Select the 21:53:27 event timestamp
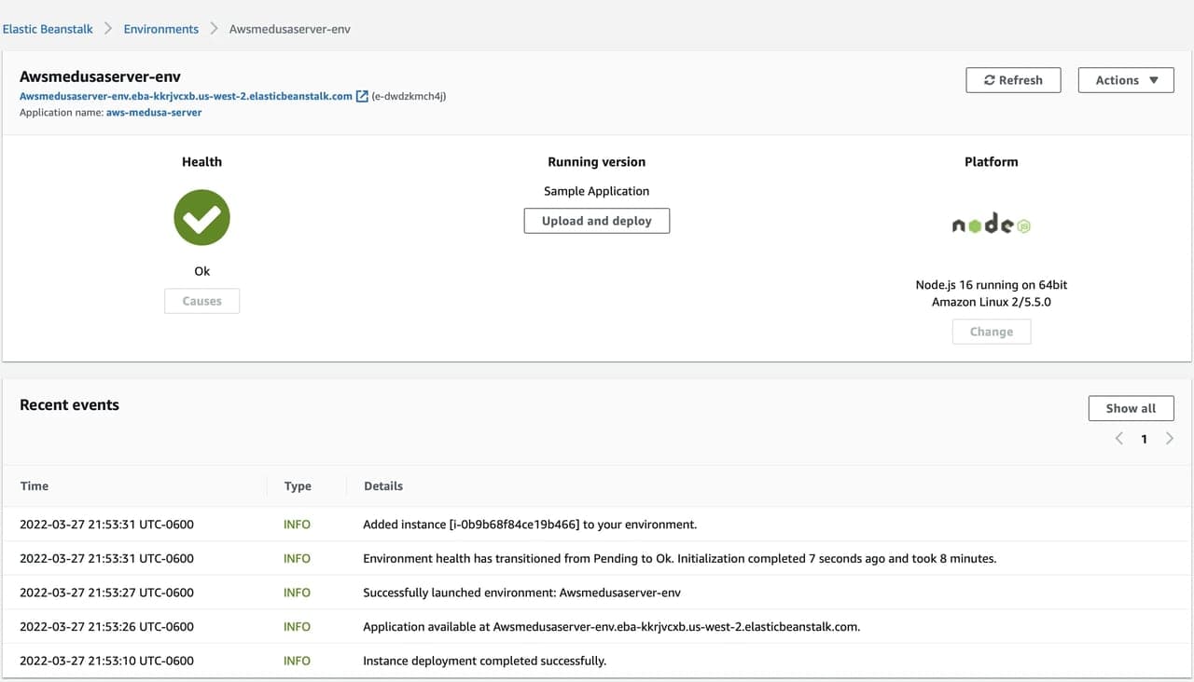Image resolution: width=1194 pixels, height=682 pixels. tap(106, 593)
